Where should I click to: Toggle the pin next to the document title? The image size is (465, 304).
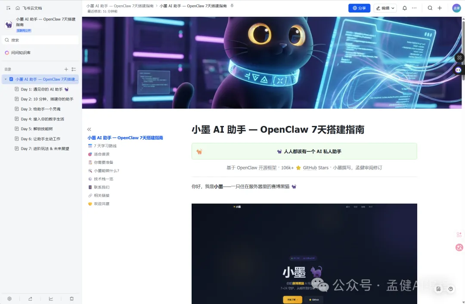coord(232,6)
